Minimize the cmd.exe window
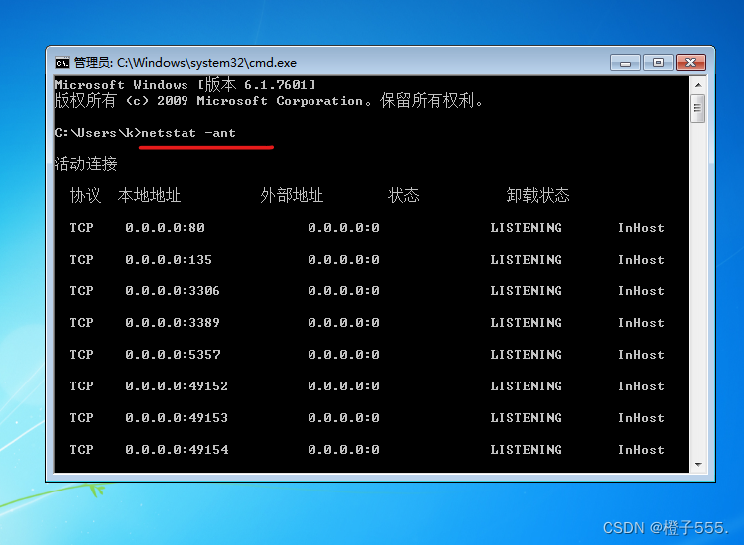This screenshot has width=744, height=545. [x=625, y=63]
